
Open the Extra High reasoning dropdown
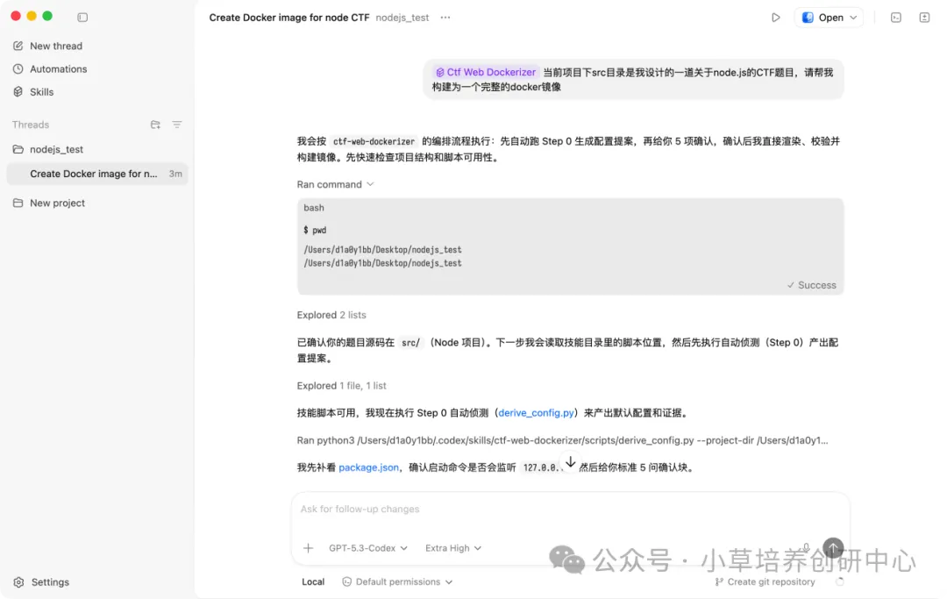coord(453,548)
